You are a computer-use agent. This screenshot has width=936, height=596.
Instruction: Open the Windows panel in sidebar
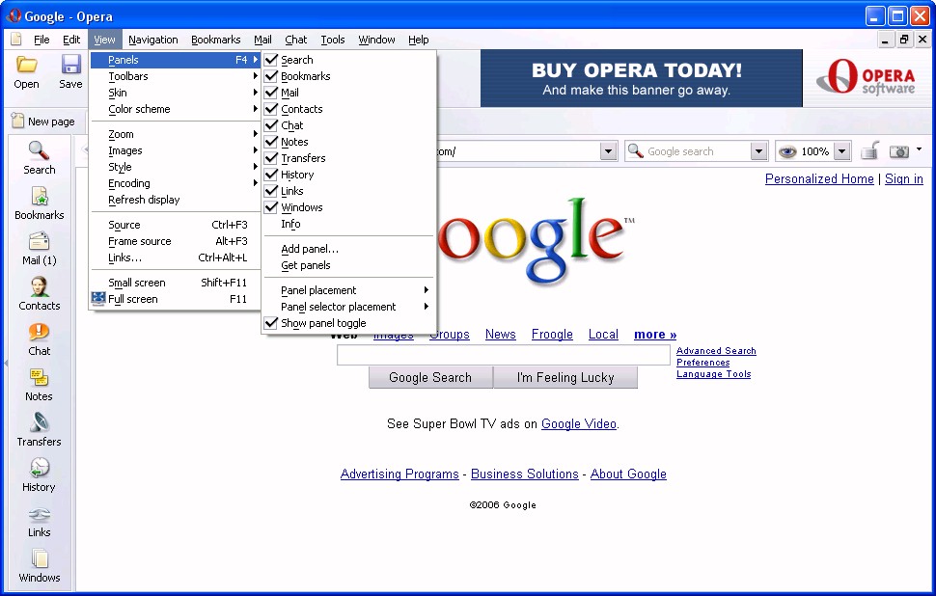[39, 566]
